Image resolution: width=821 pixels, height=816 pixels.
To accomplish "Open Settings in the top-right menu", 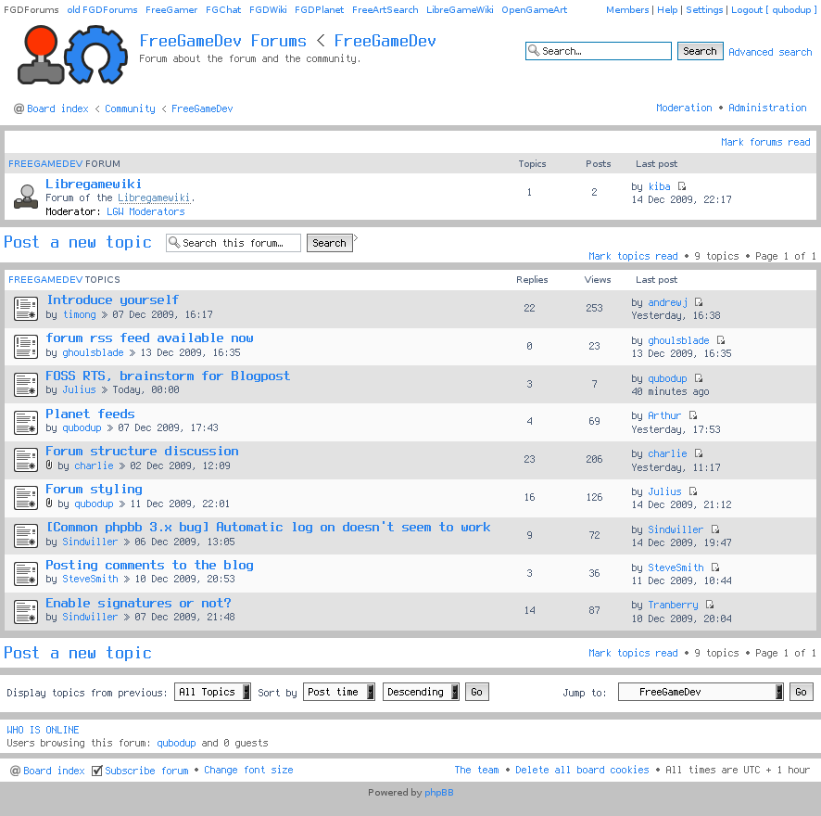I will [x=704, y=10].
